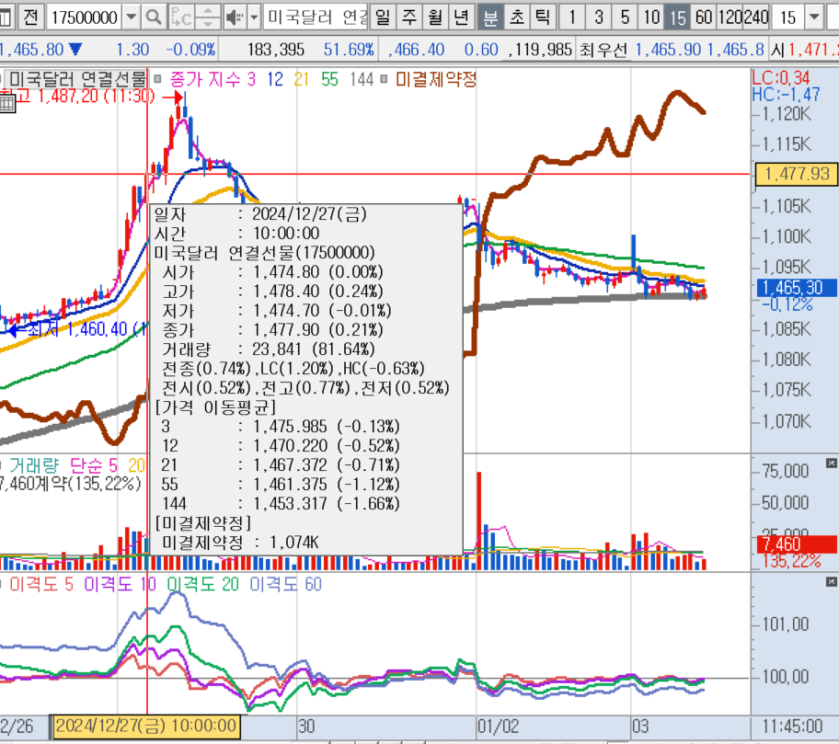Open the interval value 15 dropdown
This screenshot has width=839, height=744.
(x=814, y=17)
